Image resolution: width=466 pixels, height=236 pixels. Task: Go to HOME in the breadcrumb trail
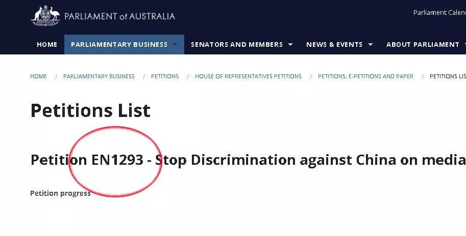[x=38, y=76]
